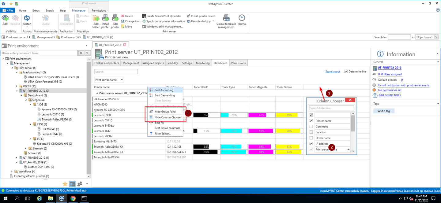Enable Driver name column in Column Chooser
441x203 pixels.
[311, 138]
